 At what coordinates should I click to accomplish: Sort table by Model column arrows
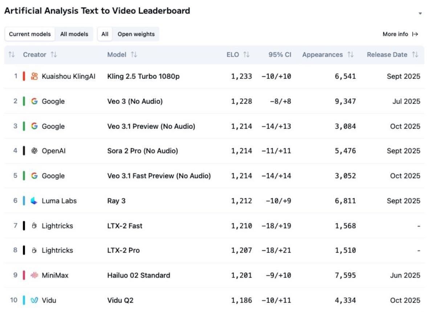pyautogui.click(x=134, y=54)
